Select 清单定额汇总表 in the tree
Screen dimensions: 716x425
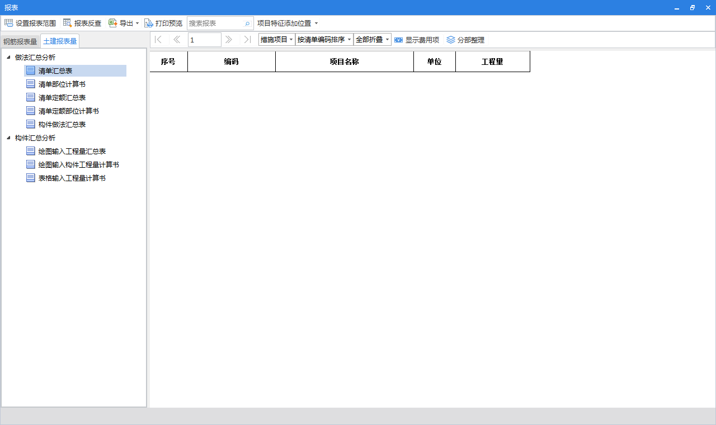[x=62, y=97]
